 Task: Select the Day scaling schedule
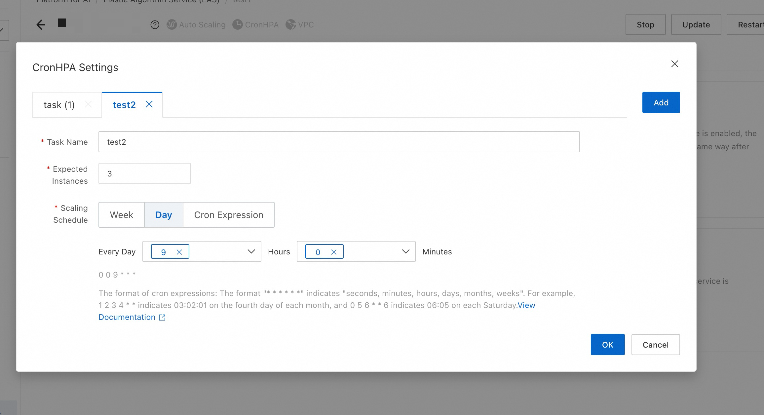pyautogui.click(x=164, y=215)
